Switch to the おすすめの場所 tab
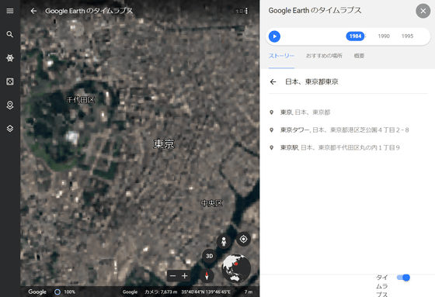The height and width of the screenshot is (297, 435). (x=324, y=56)
